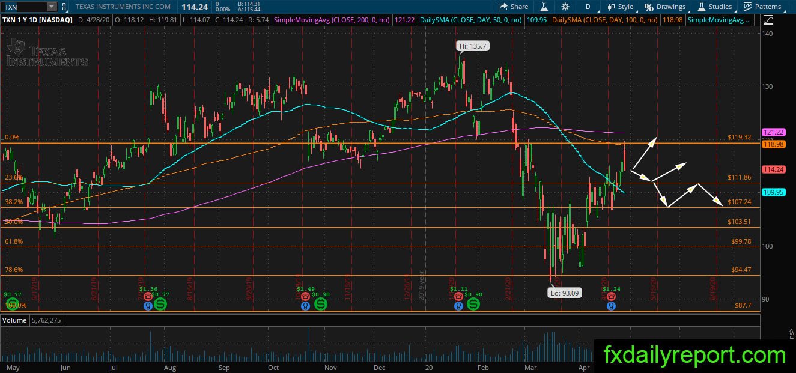This screenshot has height=373, width=796.
Task: Click the $0.77 dividend icon above May
Action: (12, 304)
